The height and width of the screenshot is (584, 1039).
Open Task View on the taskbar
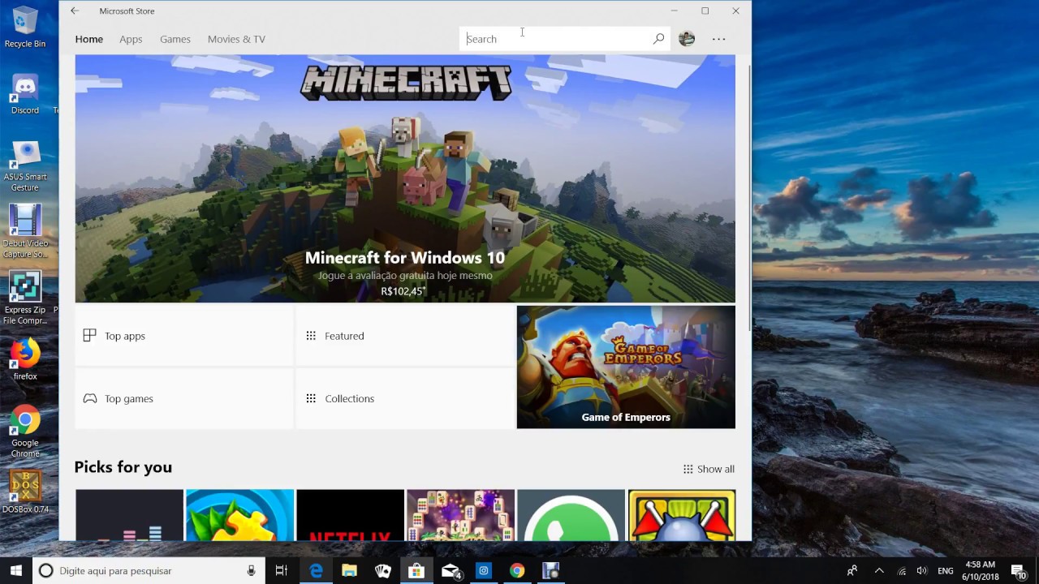(x=282, y=571)
